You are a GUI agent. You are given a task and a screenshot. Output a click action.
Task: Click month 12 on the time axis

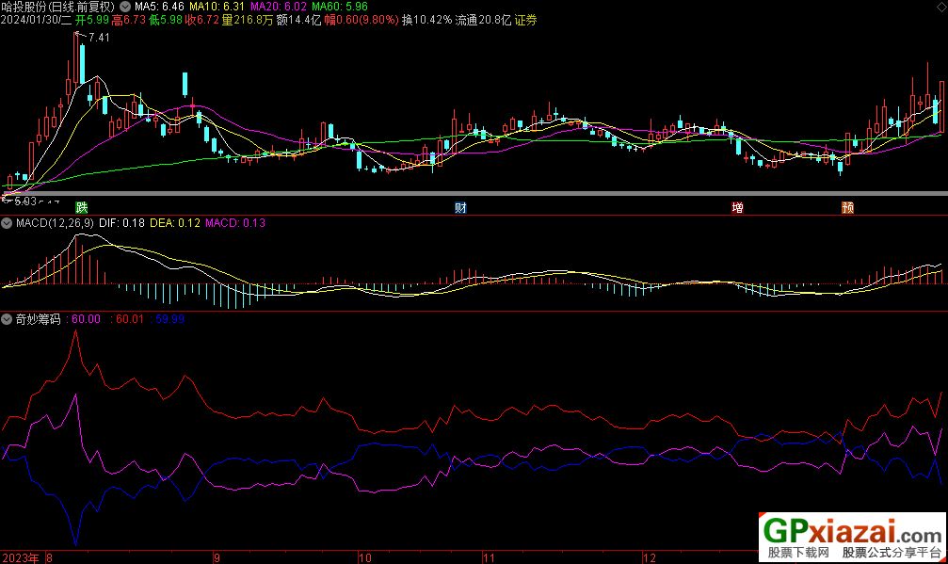pyautogui.click(x=650, y=558)
